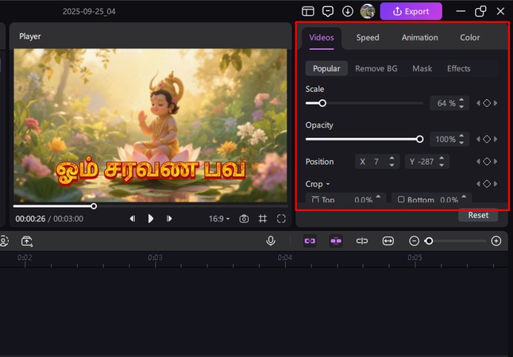Toggle the player grid overlay icon
Image resolution: width=513 pixels, height=357 pixels.
pos(263,219)
